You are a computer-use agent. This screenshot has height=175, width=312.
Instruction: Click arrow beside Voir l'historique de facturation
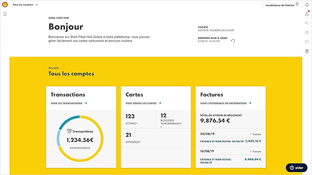[250, 103]
